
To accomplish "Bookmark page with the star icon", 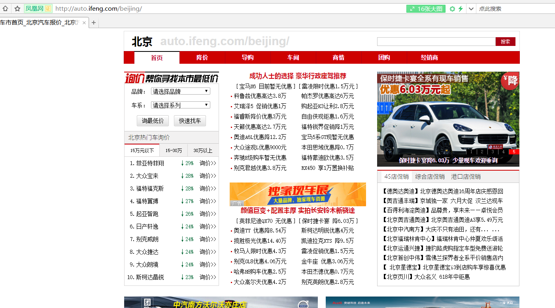I will [x=17, y=8].
